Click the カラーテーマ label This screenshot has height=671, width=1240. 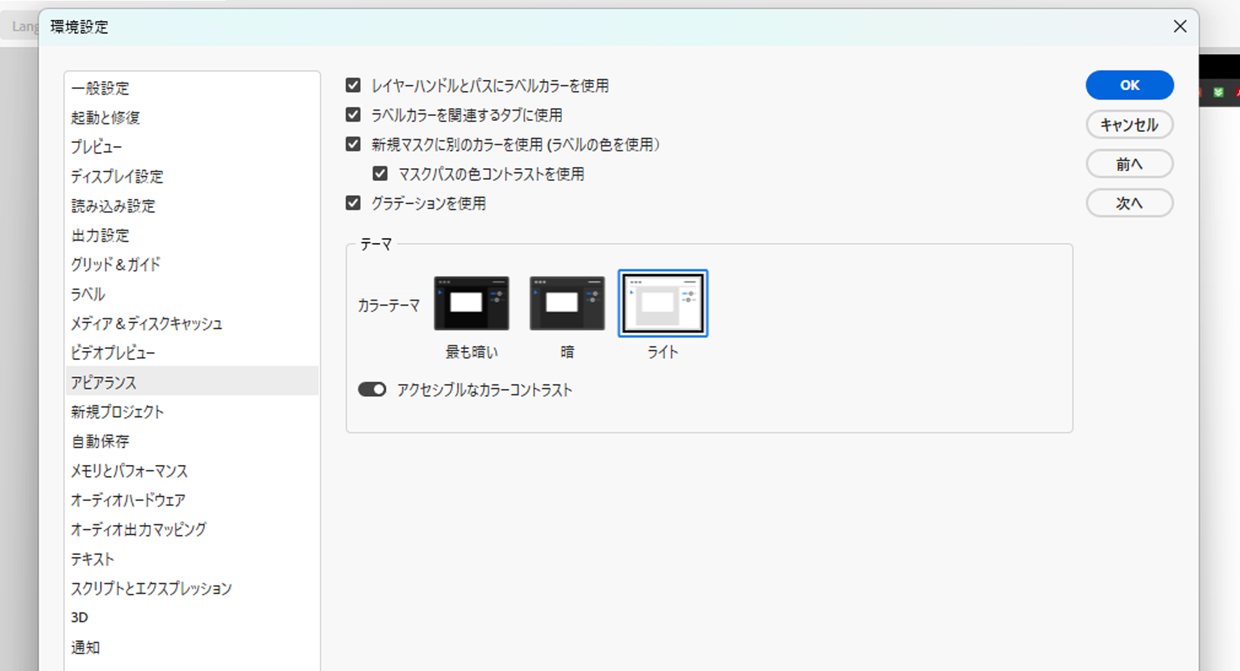389,305
